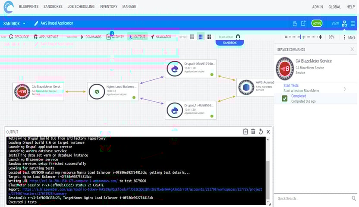This screenshot has width=359, height=207.
Task: Select the medium grid style icon
Action: click(x=201, y=37)
